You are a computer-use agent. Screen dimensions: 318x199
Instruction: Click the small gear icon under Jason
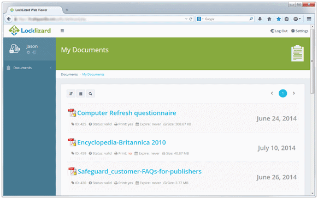[x=28, y=52]
